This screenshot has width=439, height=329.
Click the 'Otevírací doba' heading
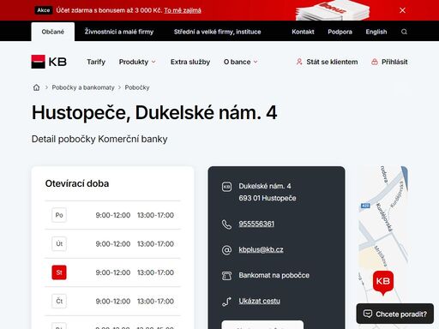click(77, 183)
